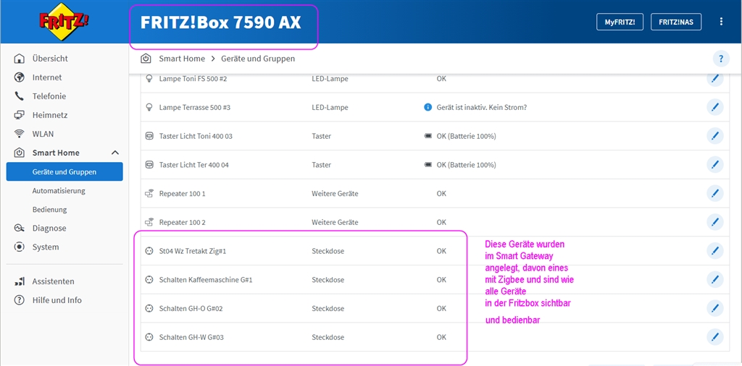Click the socket icon of Schalten Kaffeemaschine
The image size is (742, 366).
click(149, 280)
